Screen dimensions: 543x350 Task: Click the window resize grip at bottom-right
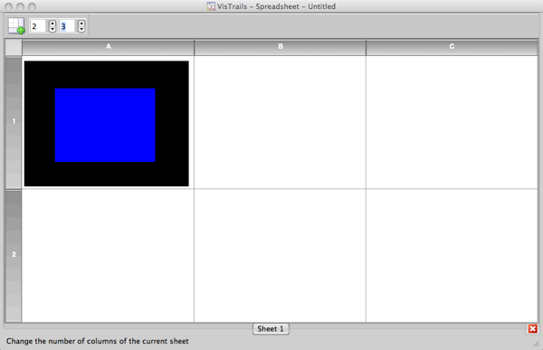tap(536, 344)
